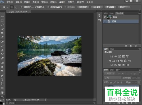Toggle lock all padlock in Layers panel
The image size is (142, 105).
pos(121,83)
